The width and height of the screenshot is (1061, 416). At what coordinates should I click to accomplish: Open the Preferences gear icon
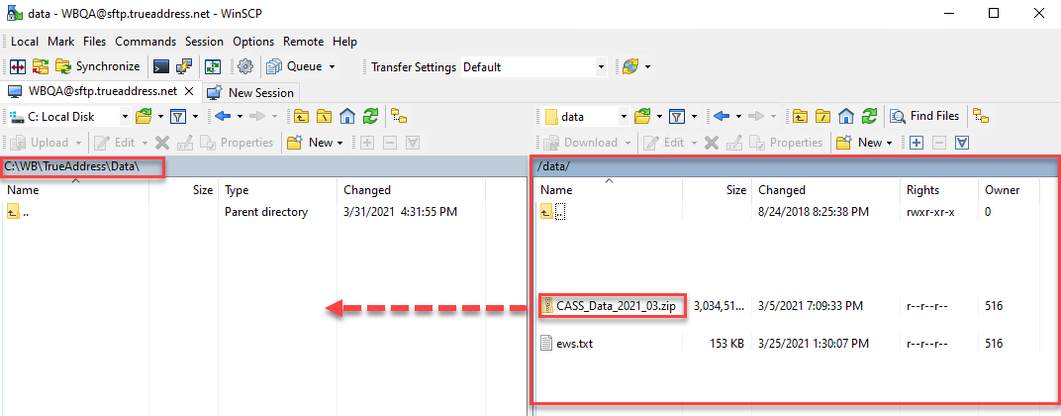pos(245,66)
